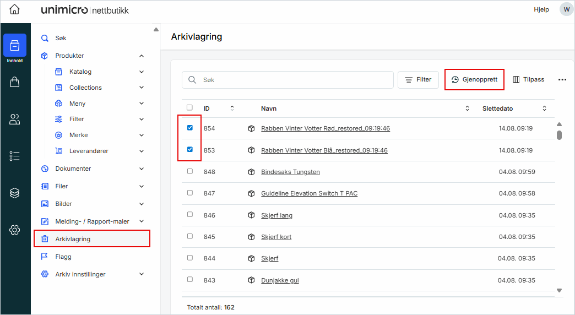575x315 pixels.
Task: Open the customers people icon in sidebar
Action: tap(15, 119)
